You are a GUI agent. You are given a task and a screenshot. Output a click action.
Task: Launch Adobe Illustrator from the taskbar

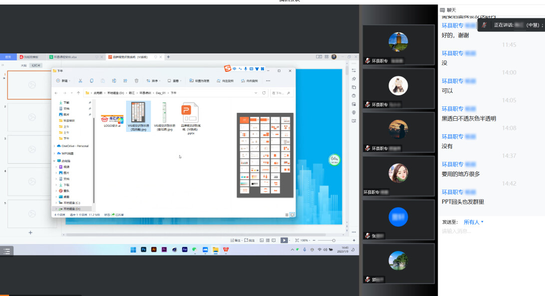click(x=154, y=249)
